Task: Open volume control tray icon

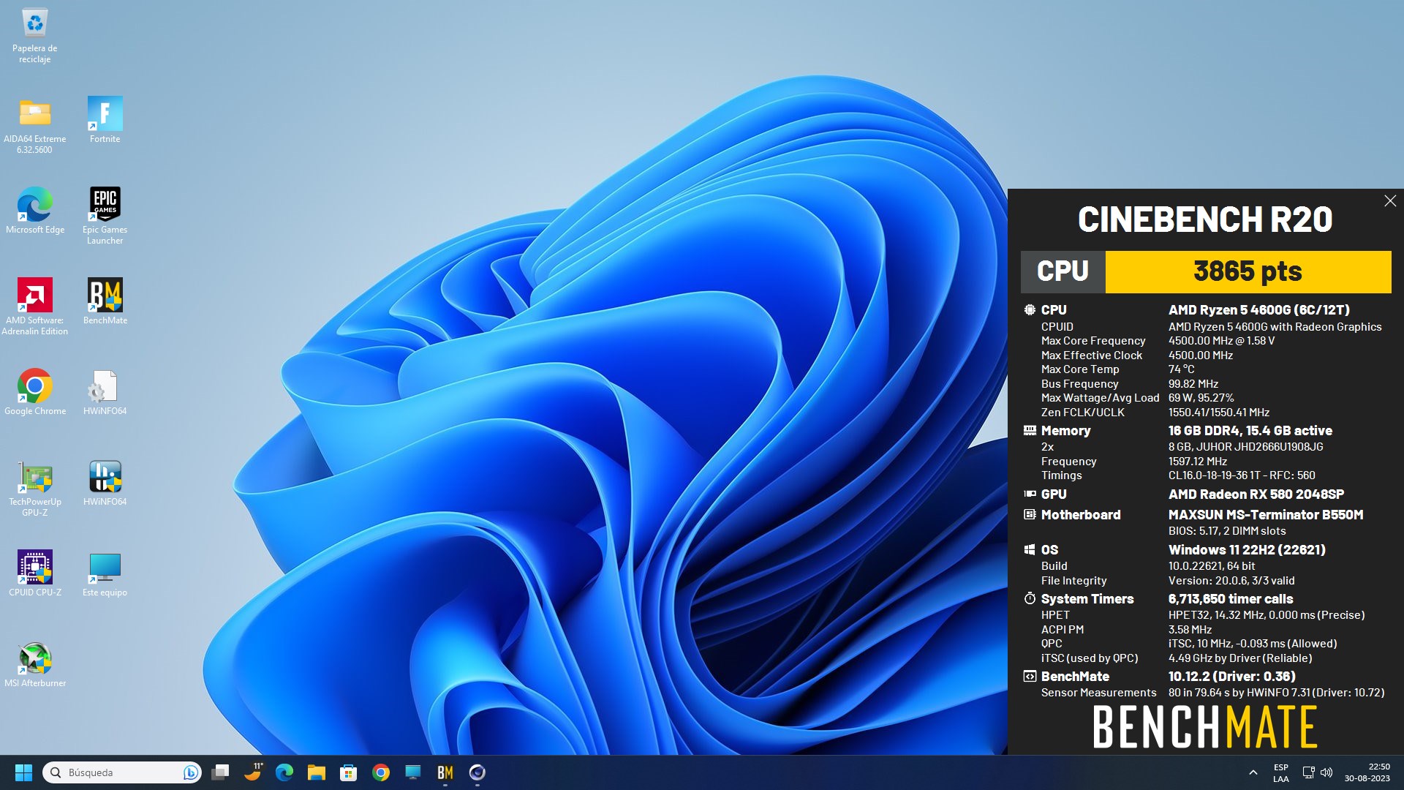Action: 1326,772
